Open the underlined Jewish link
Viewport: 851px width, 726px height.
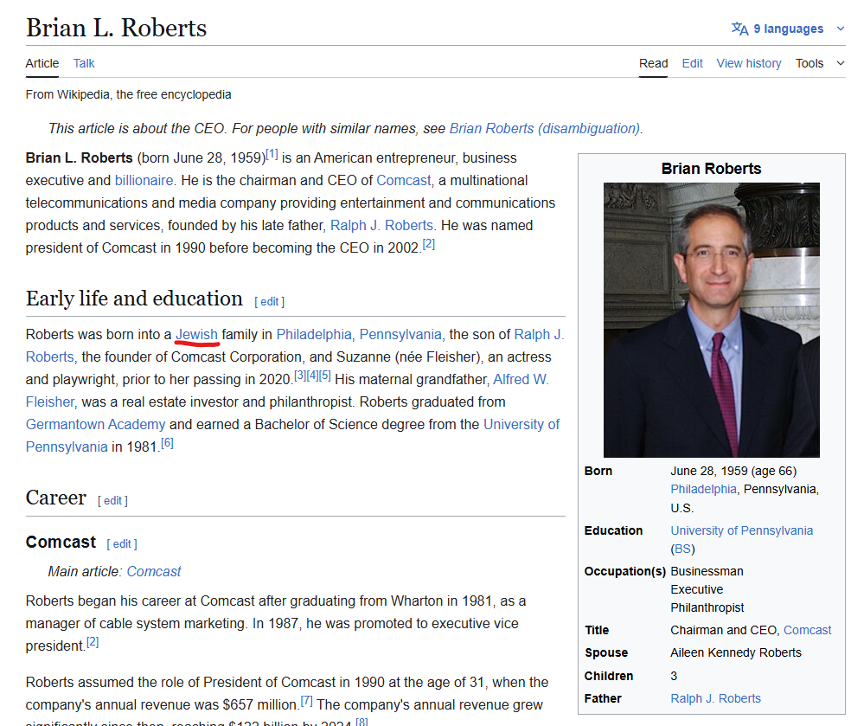pyautogui.click(x=196, y=335)
